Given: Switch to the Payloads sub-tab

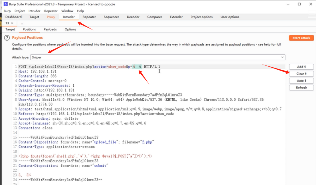Looking at the screenshot, I should pyautogui.click(x=50, y=29).
